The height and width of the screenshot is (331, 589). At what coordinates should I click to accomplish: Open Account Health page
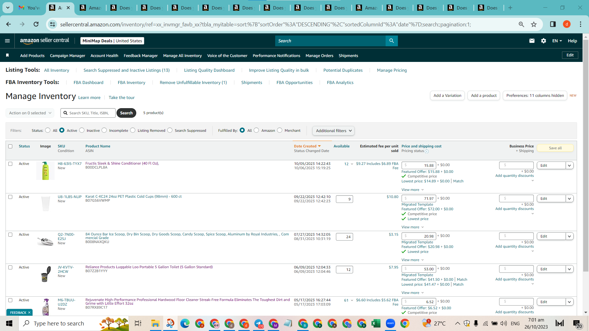pos(104,55)
